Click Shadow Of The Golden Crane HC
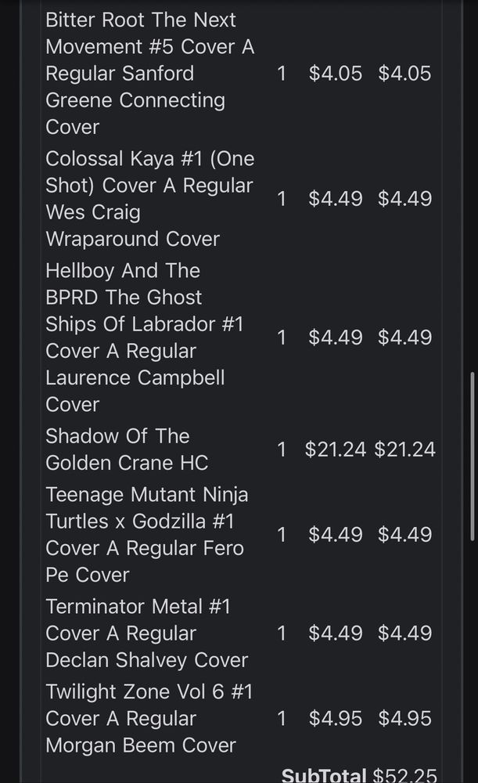The height and width of the screenshot is (783, 478). coord(127,449)
